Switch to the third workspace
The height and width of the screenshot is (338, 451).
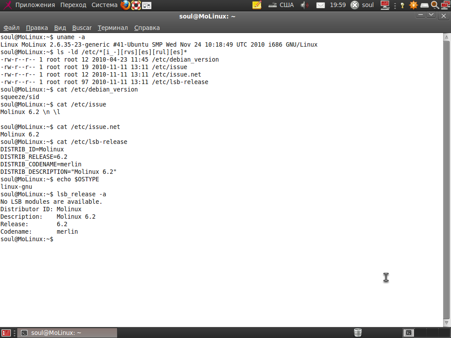point(433,333)
